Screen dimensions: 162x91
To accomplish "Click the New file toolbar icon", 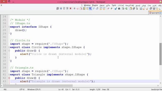I will pos(160,9).
